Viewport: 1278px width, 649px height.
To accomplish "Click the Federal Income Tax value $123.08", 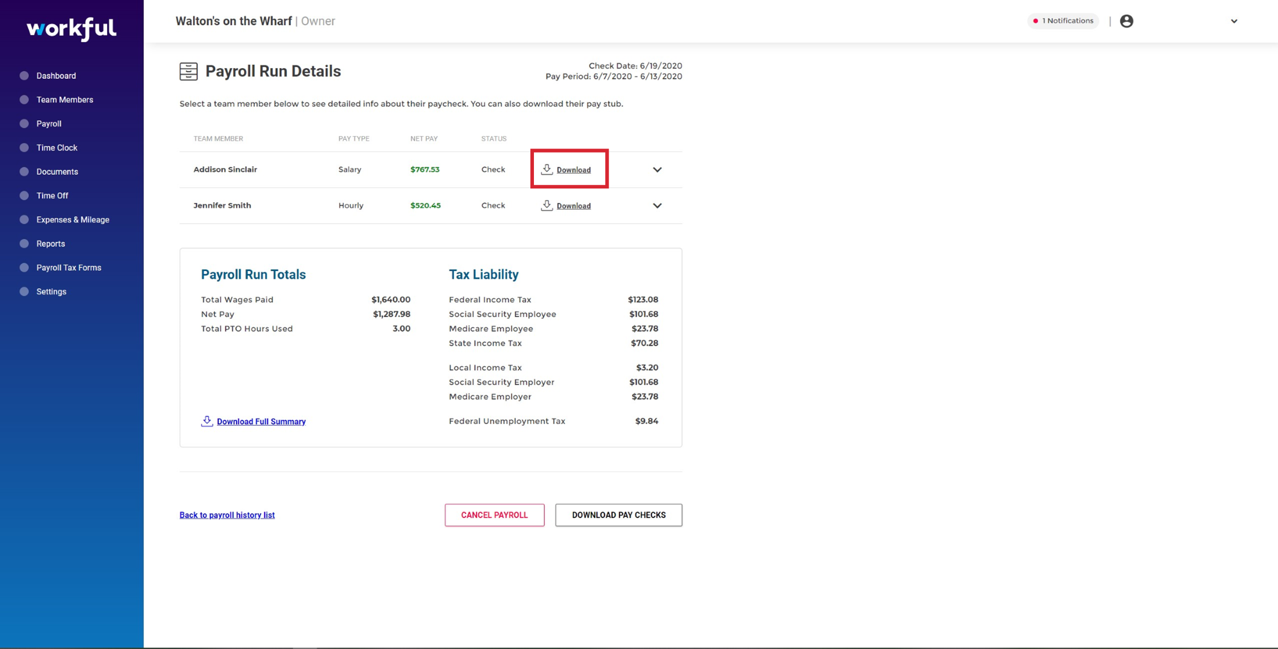I will (643, 299).
